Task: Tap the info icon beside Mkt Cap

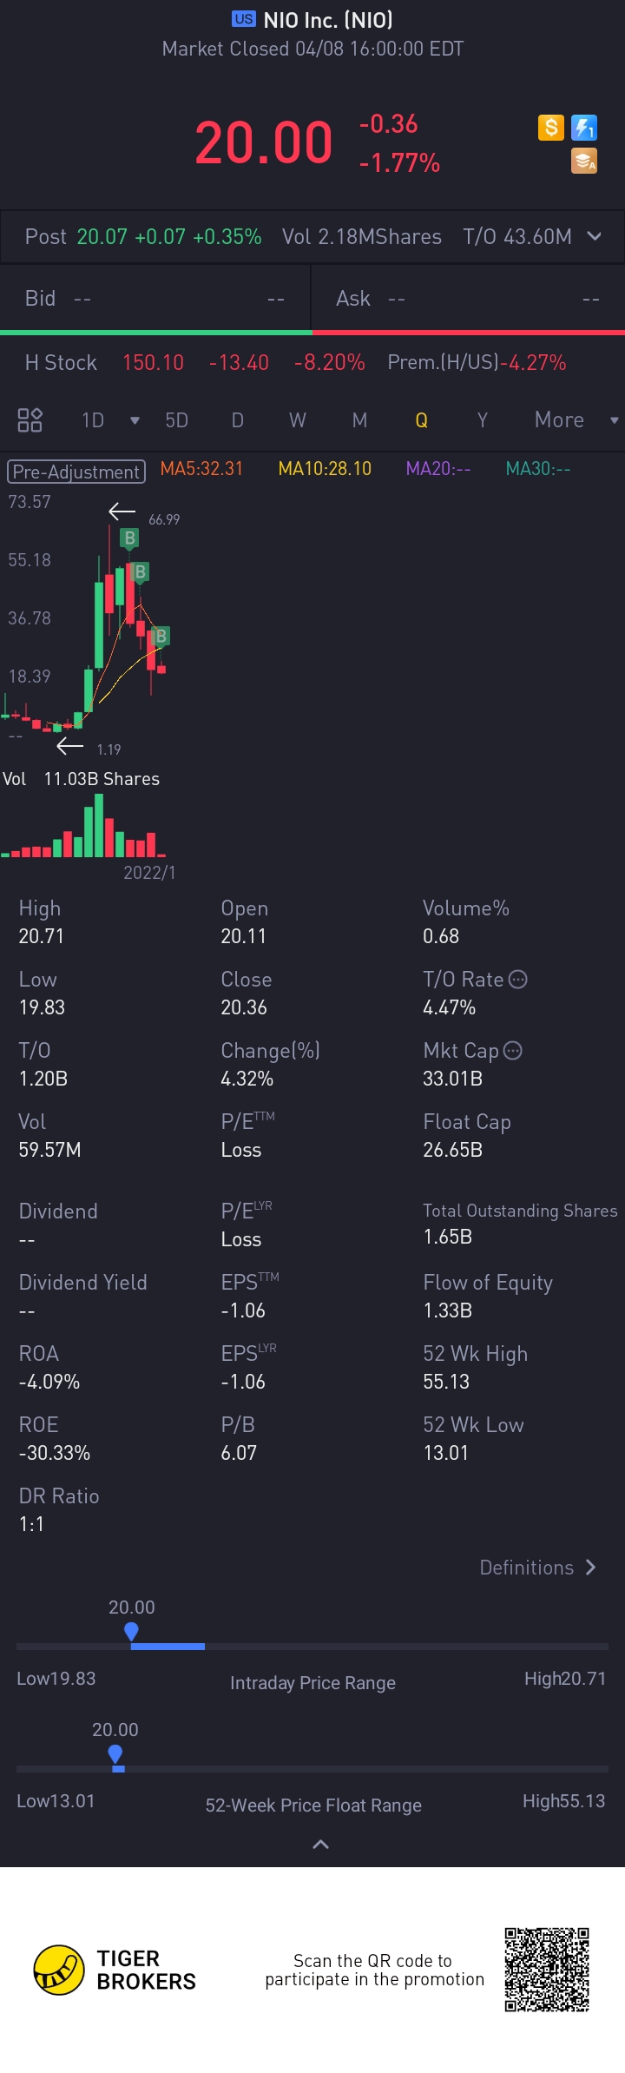Action: [x=513, y=1051]
